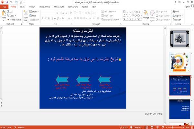Switch to the SLIDE SHOW tab
The height and width of the screenshot is (129, 194).
(73, 7)
